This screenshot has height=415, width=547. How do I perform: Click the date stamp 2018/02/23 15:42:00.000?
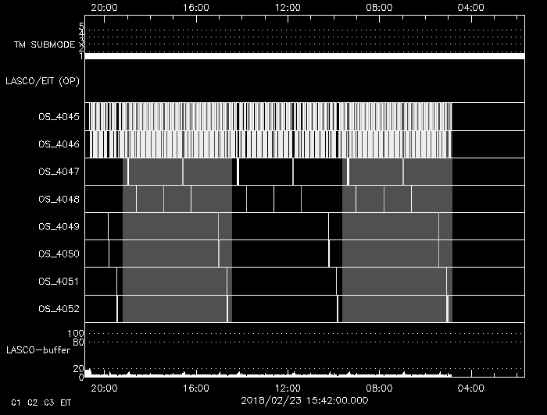tap(305, 401)
